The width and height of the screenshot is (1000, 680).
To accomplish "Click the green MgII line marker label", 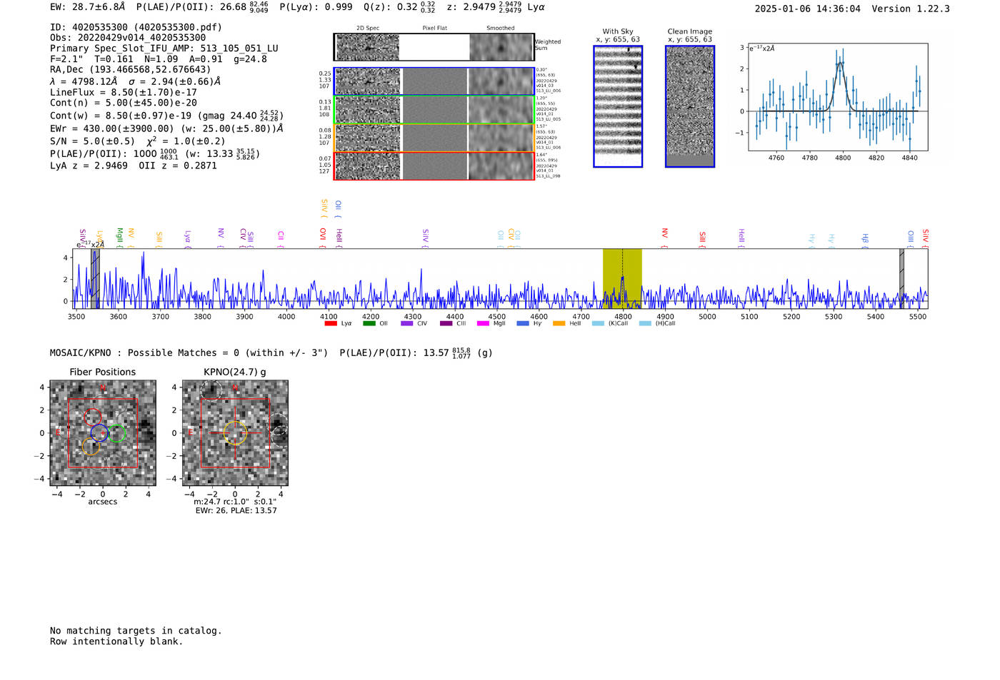I will (x=119, y=236).
